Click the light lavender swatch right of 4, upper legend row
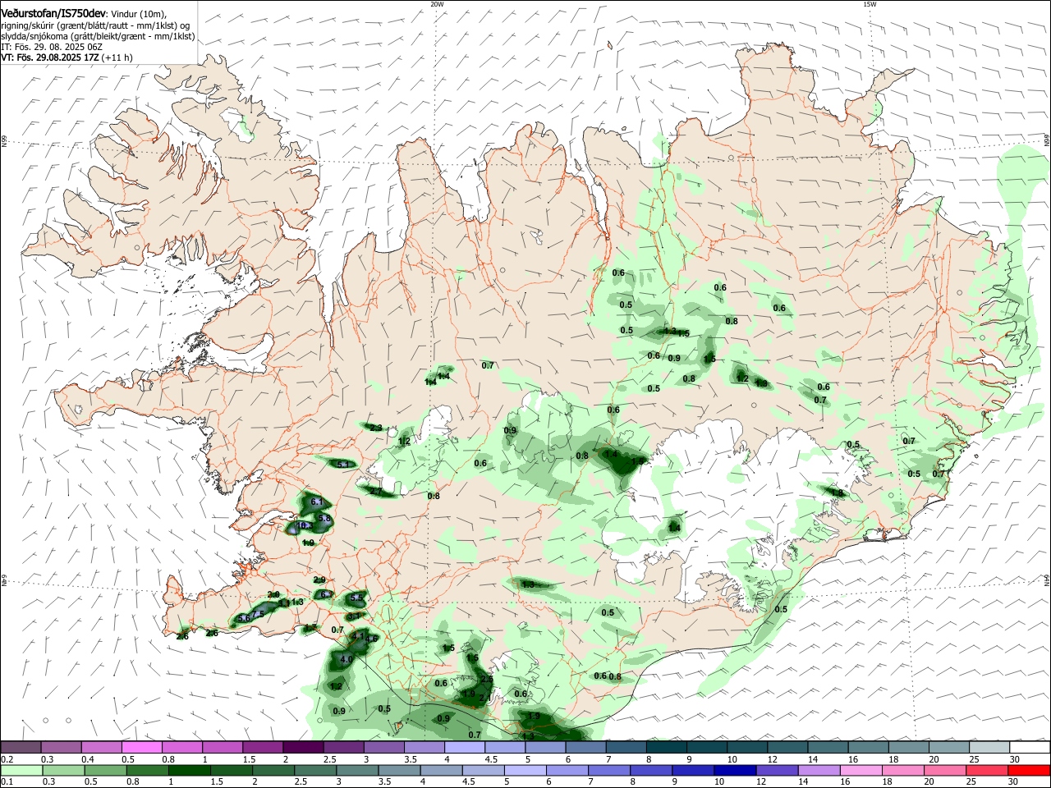Screen dimensions: 1051x788 pyautogui.click(x=465, y=747)
